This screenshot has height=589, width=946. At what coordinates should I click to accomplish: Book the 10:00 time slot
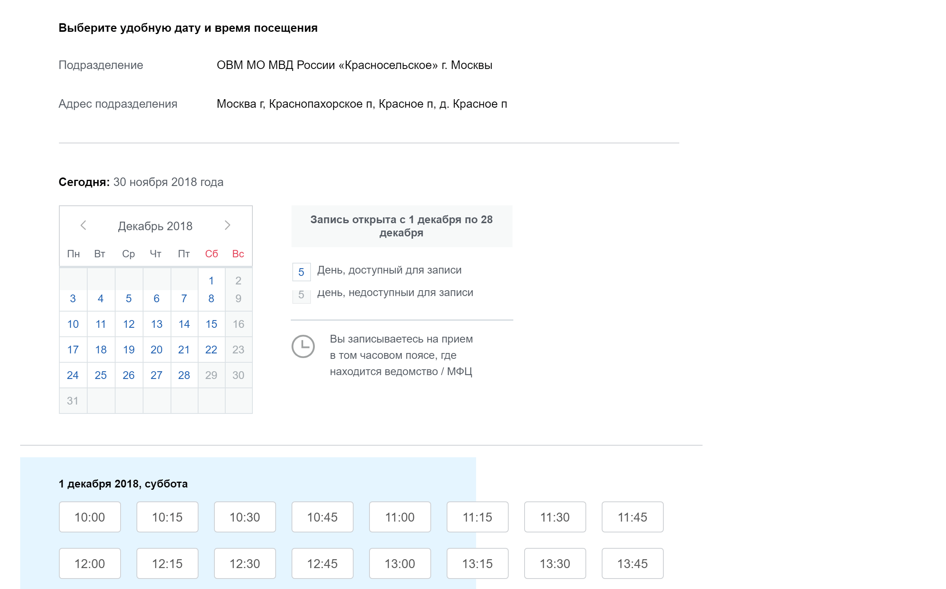(90, 517)
